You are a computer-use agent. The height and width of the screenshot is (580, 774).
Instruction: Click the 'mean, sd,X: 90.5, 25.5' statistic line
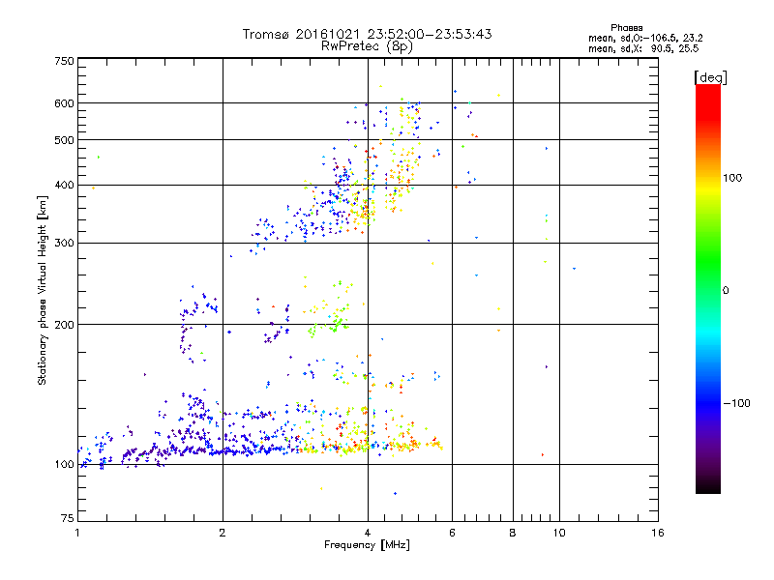(643, 48)
